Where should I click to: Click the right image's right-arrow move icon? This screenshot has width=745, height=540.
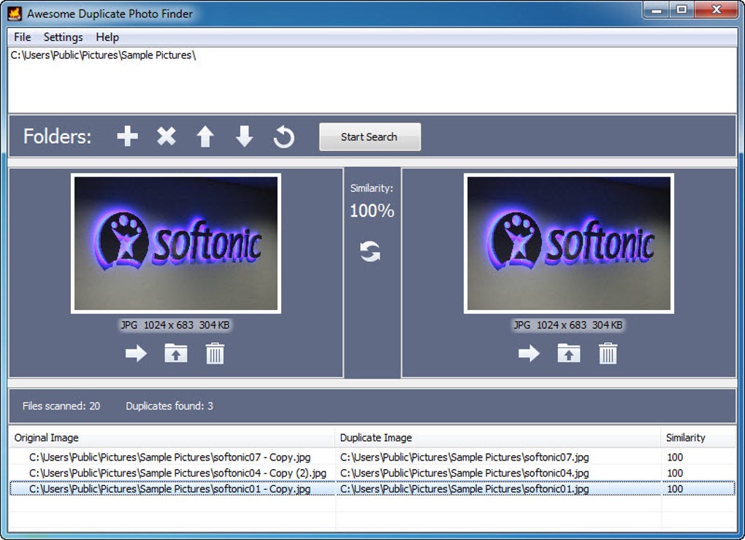pyautogui.click(x=530, y=353)
